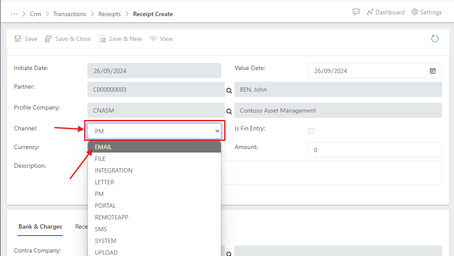
Task: Click the feedback chat icon near Dashboard
Action: (x=356, y=12)
